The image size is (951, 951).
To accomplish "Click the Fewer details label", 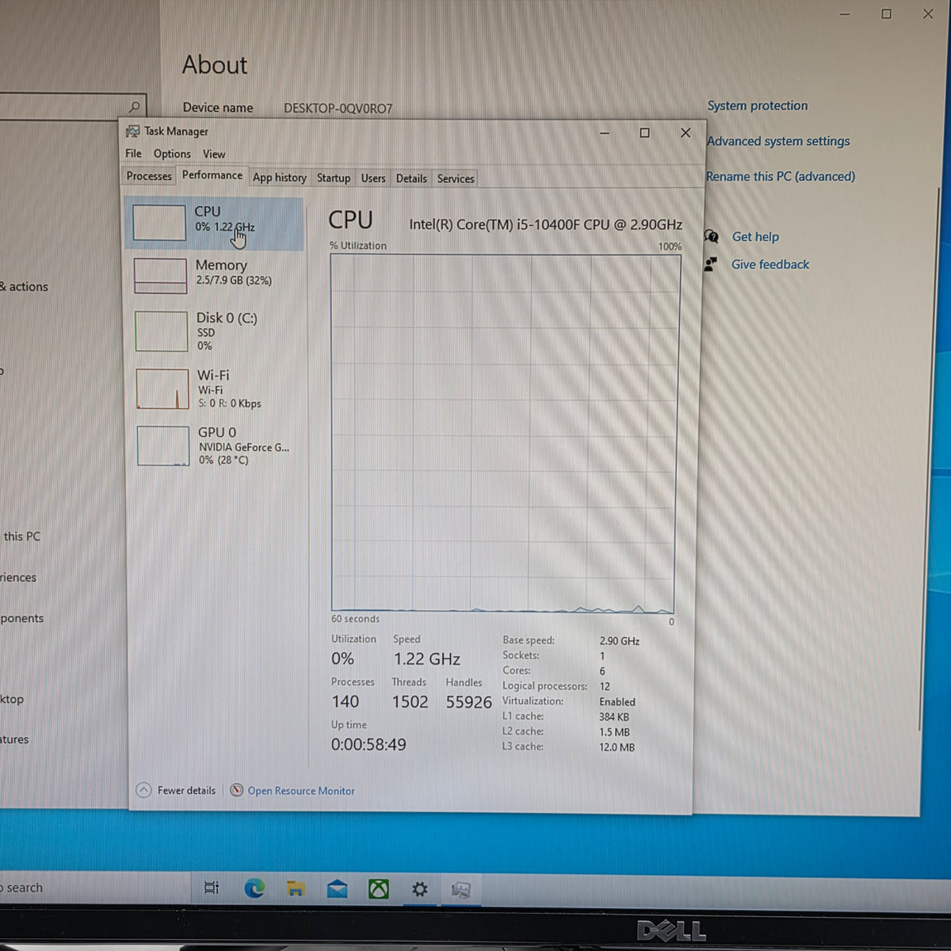I will [186, 790].
